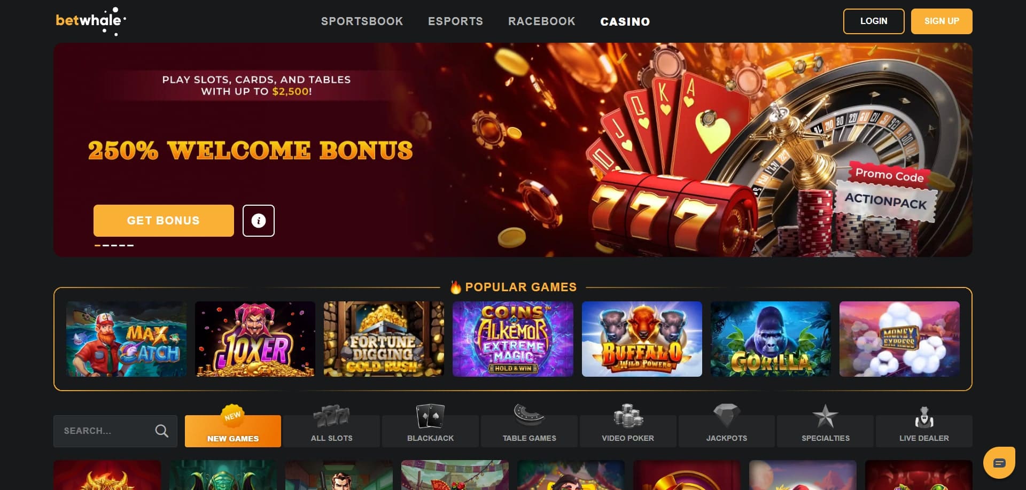Screen dimensions: 1026x490
Task: Open the live chat bubble icon
Action: click(999, 463)
